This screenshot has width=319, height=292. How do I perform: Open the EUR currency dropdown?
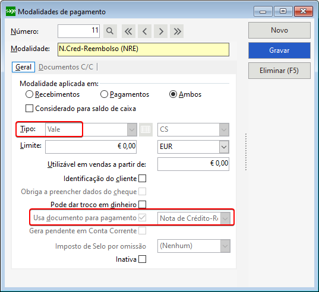coord(224,147)
